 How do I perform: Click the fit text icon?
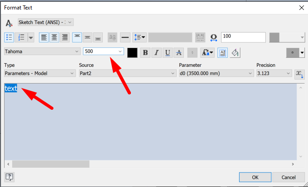pyautogui.click(x=200, y=37)
